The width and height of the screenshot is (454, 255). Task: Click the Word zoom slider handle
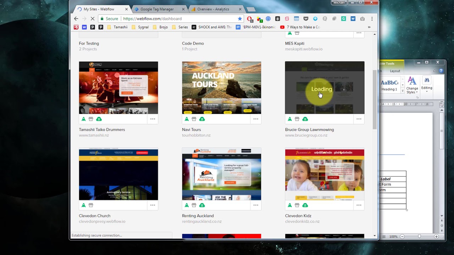419,237
